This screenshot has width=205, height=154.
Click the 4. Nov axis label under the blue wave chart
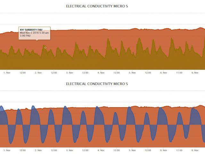(x=101, y=150)
